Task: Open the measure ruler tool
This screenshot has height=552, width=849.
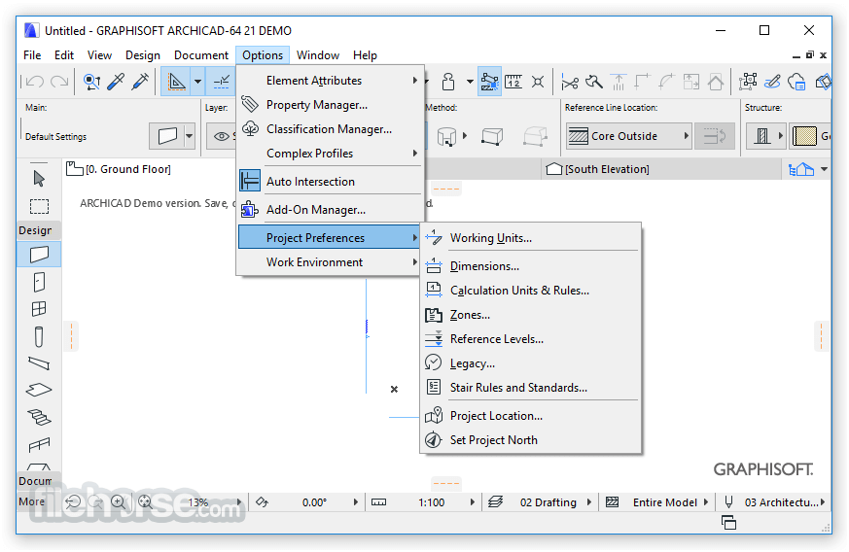Action: 513,82
